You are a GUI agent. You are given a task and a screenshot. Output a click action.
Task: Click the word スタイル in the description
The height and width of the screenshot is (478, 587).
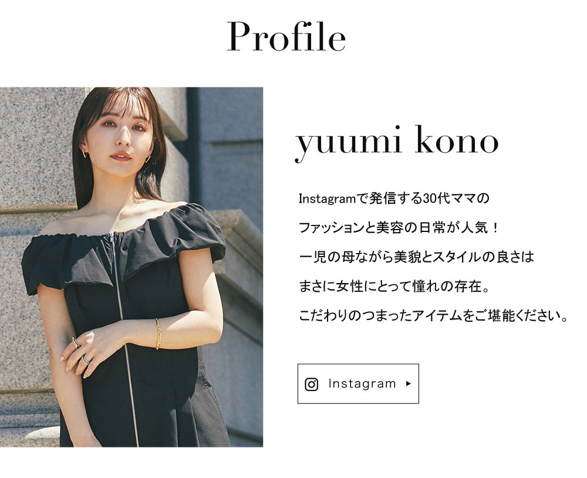[x=456, y=257]
